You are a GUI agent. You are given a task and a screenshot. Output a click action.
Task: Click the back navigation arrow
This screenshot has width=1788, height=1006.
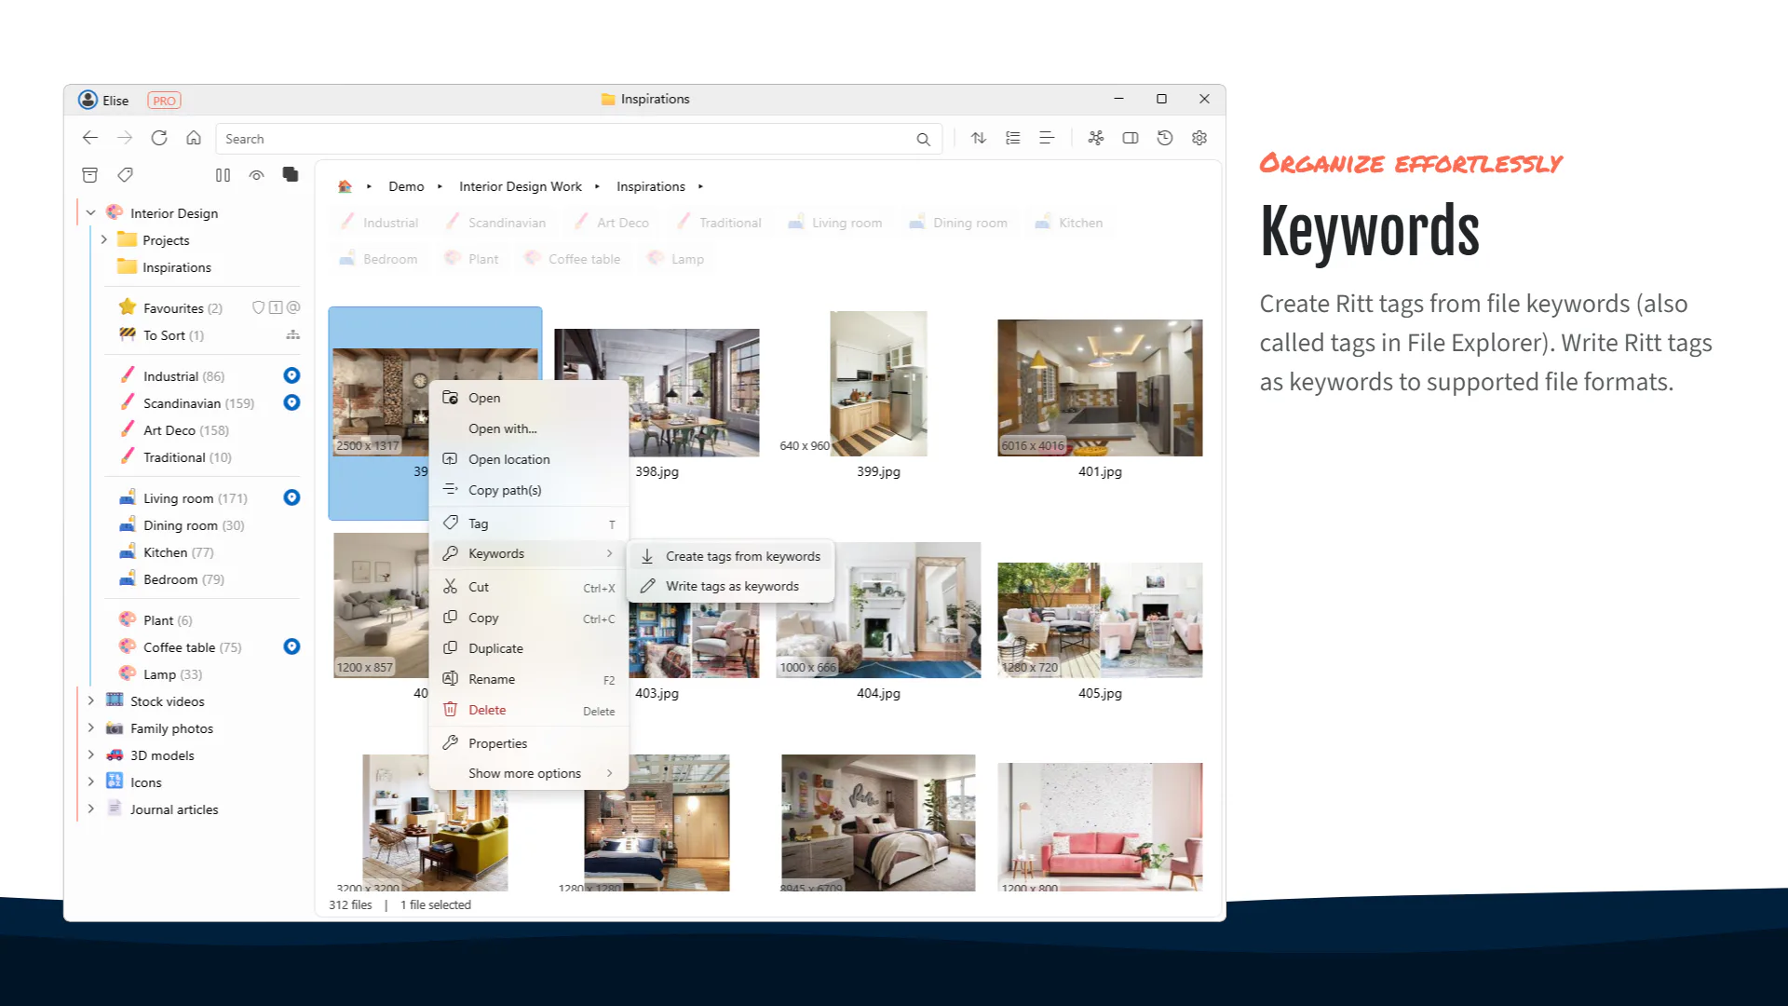90,138
